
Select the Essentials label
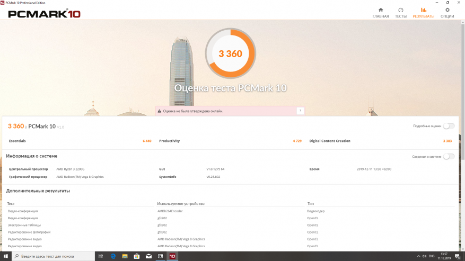(17, 141)
